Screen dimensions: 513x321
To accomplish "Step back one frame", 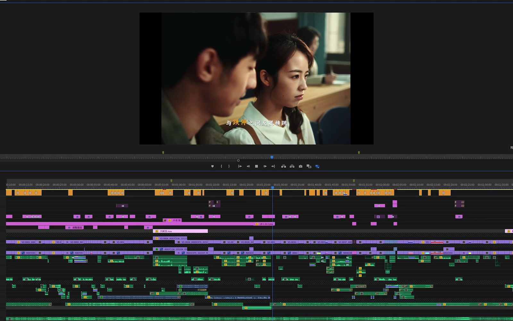I will pyautogui.click(x=248, y=166).
